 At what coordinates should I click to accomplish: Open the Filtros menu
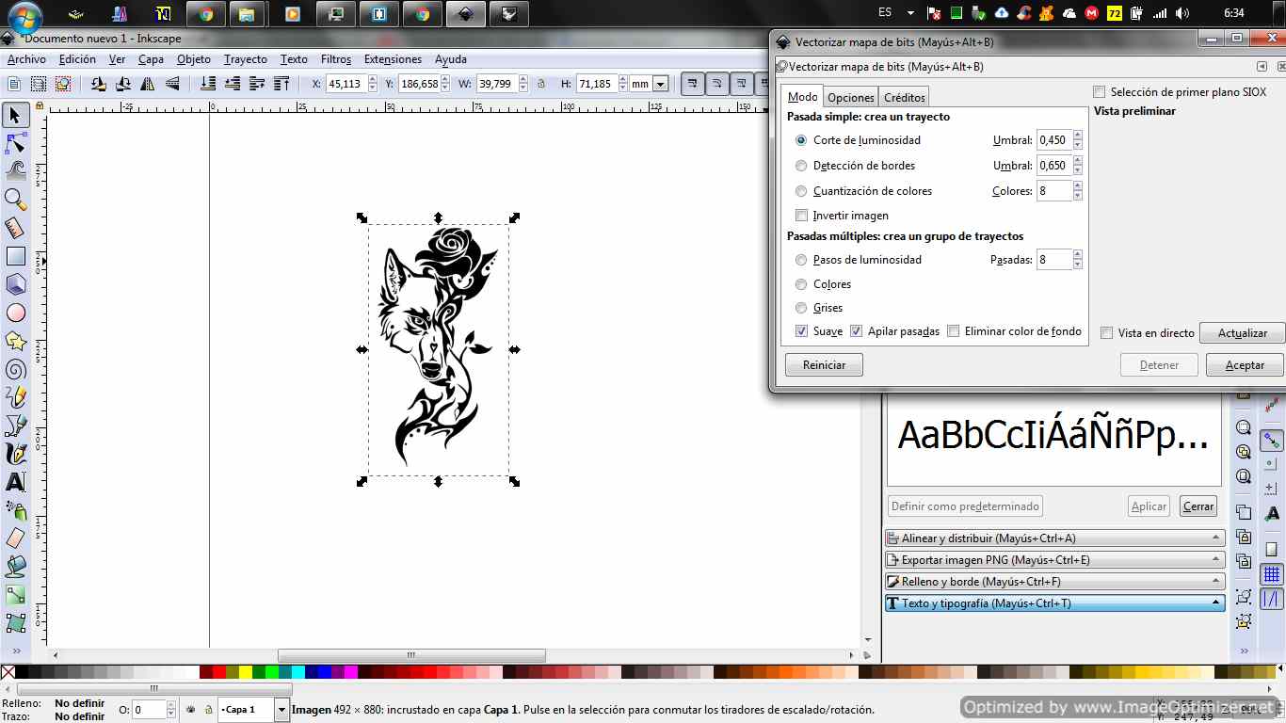click(336, 59)
